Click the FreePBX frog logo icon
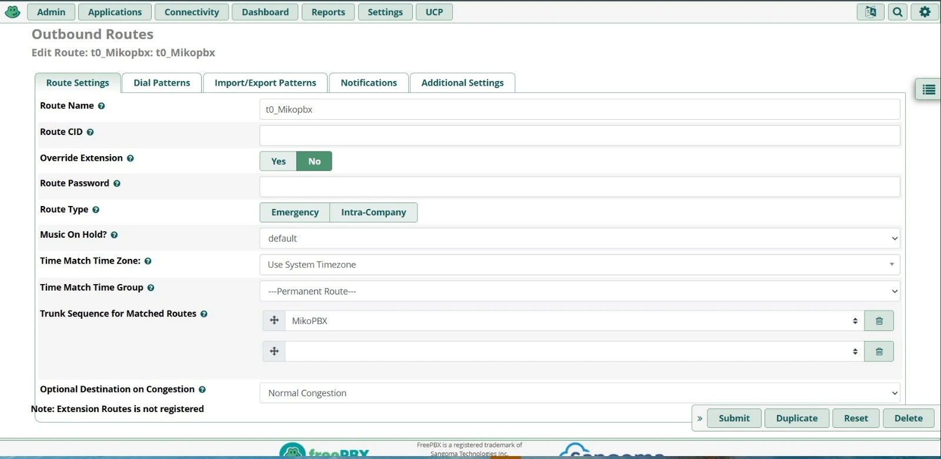941x459 pixels. (x=12, y=12)
